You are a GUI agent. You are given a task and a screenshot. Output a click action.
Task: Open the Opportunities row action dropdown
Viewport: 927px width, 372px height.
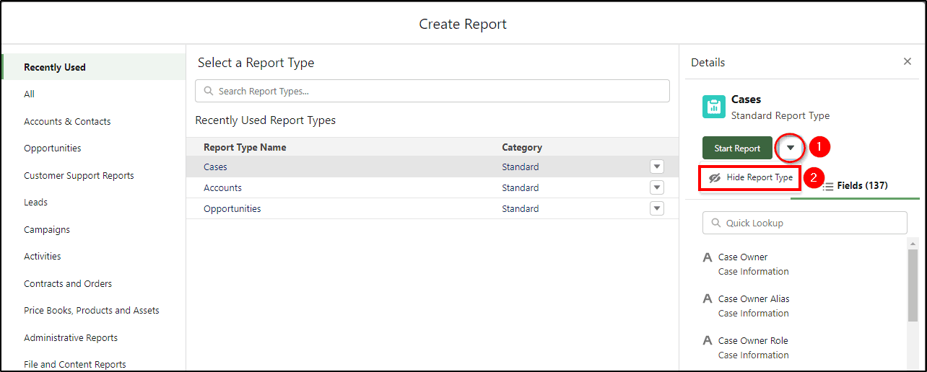coord(656,208)
